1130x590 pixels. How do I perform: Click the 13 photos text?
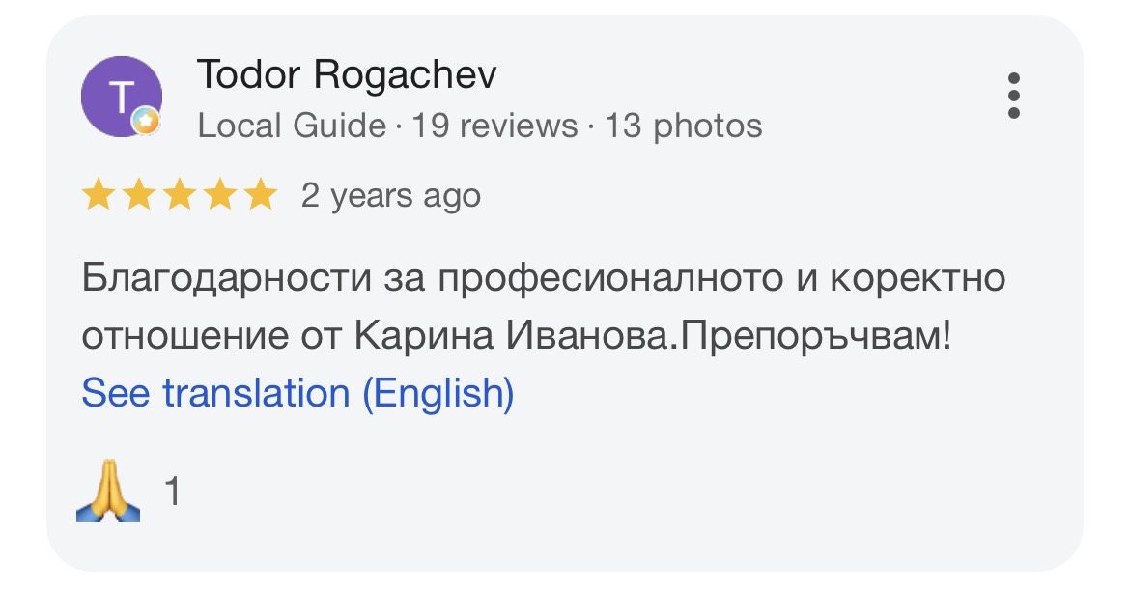click(x=683, y=126)
